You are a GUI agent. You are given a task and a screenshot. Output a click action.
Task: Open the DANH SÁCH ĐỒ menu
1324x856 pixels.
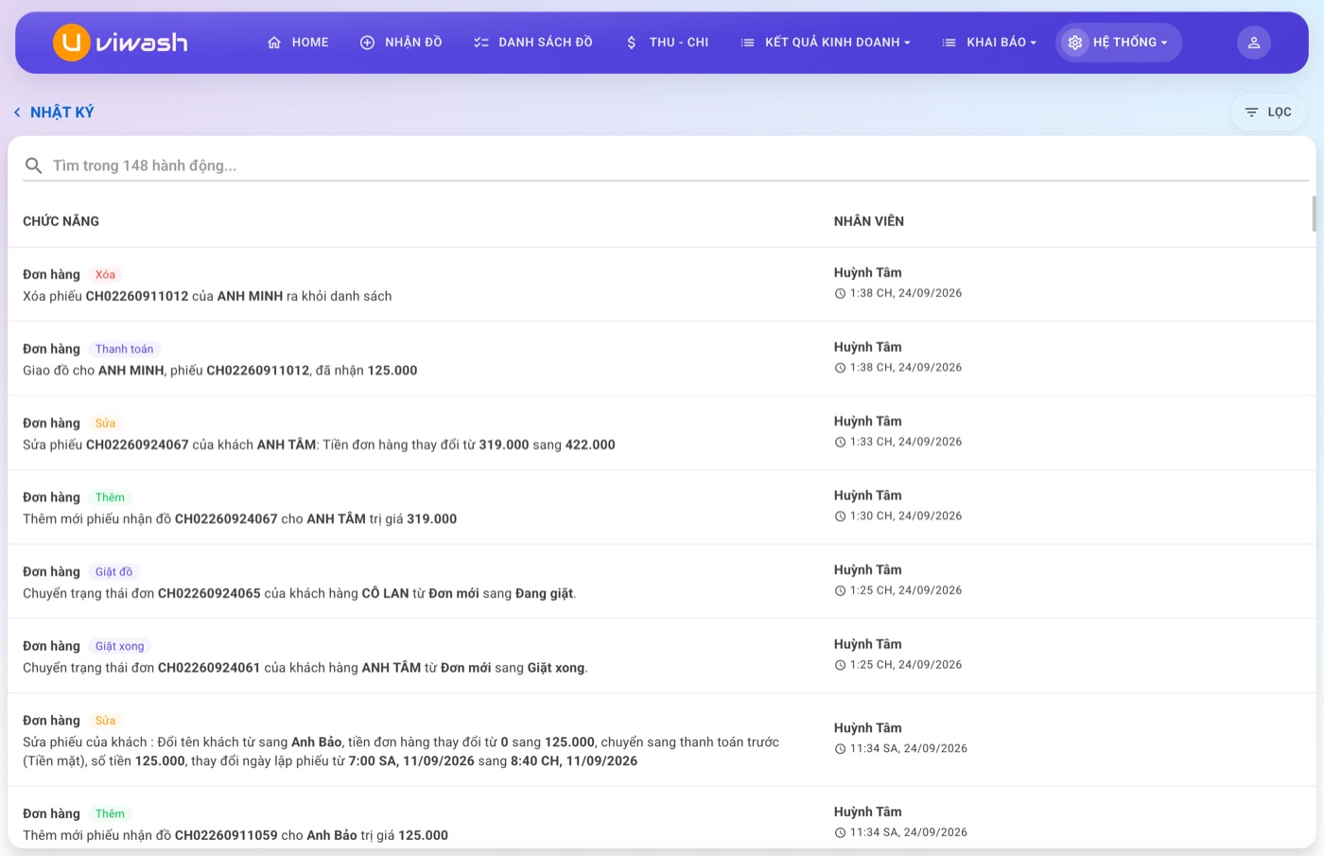[x=533, y=43]
